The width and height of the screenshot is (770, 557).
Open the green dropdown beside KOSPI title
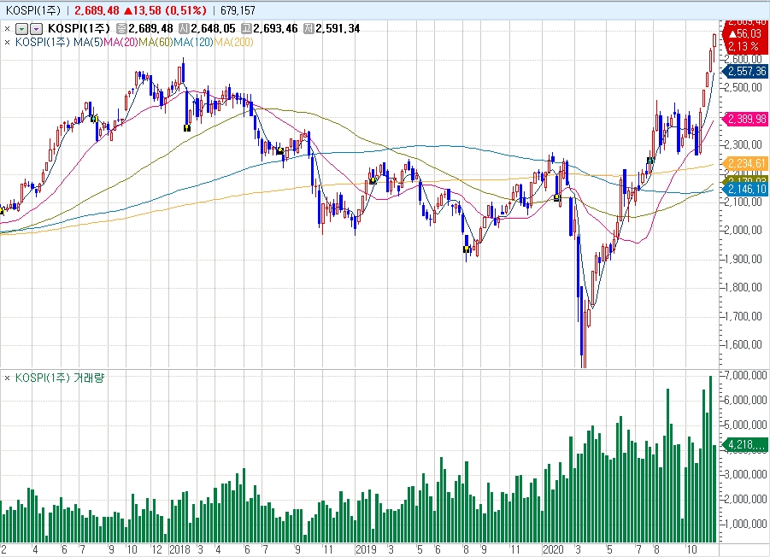tap(22, 28)
